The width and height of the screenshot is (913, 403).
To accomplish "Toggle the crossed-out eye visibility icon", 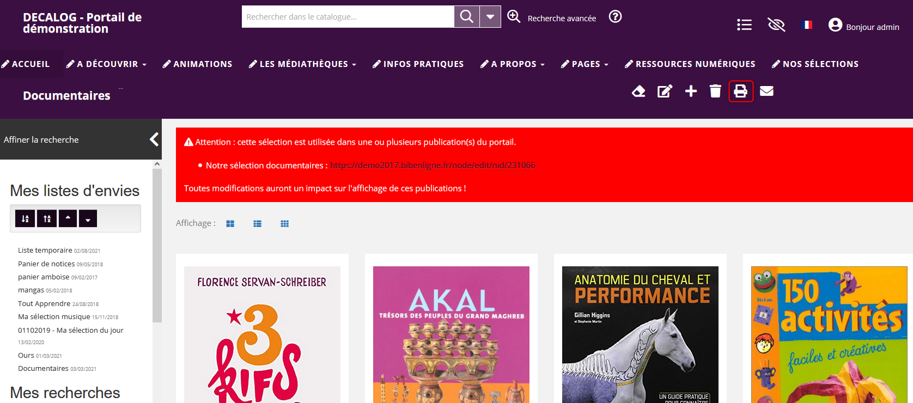I will [776, 25].
